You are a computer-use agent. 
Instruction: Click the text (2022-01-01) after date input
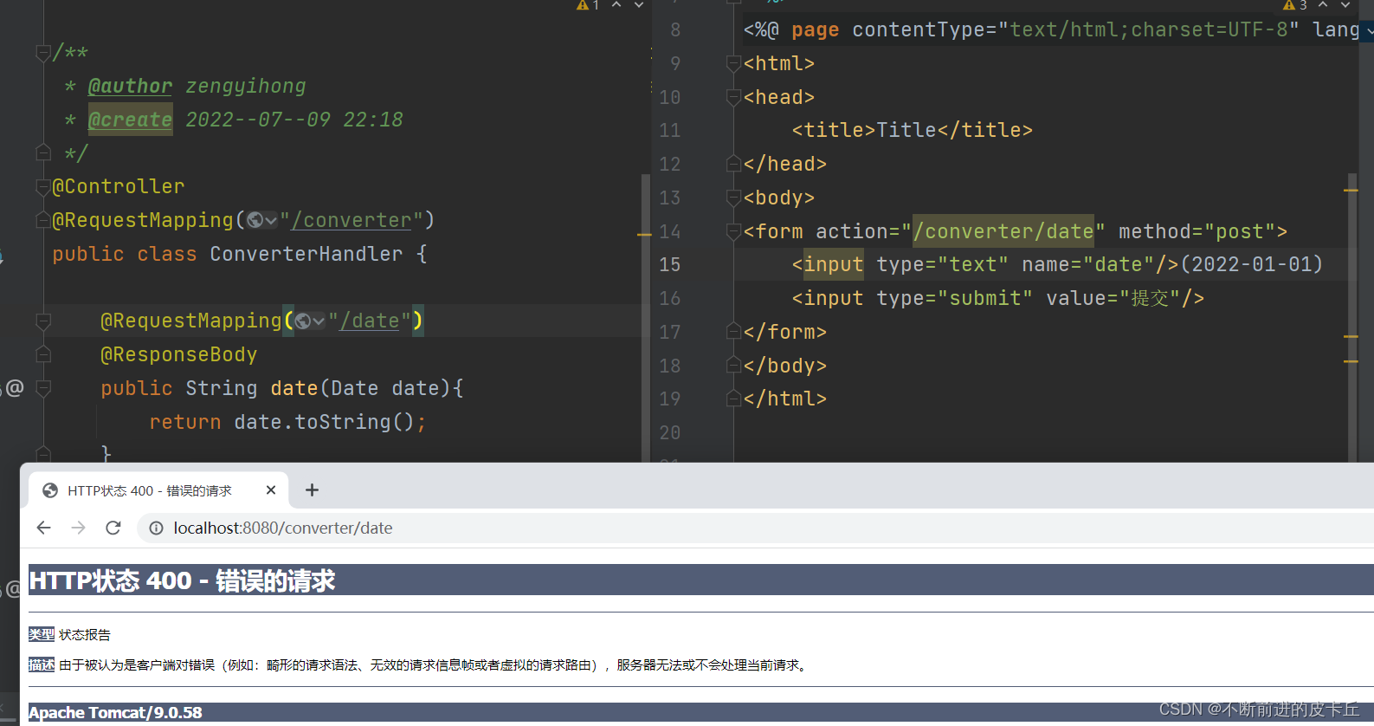1252,264
